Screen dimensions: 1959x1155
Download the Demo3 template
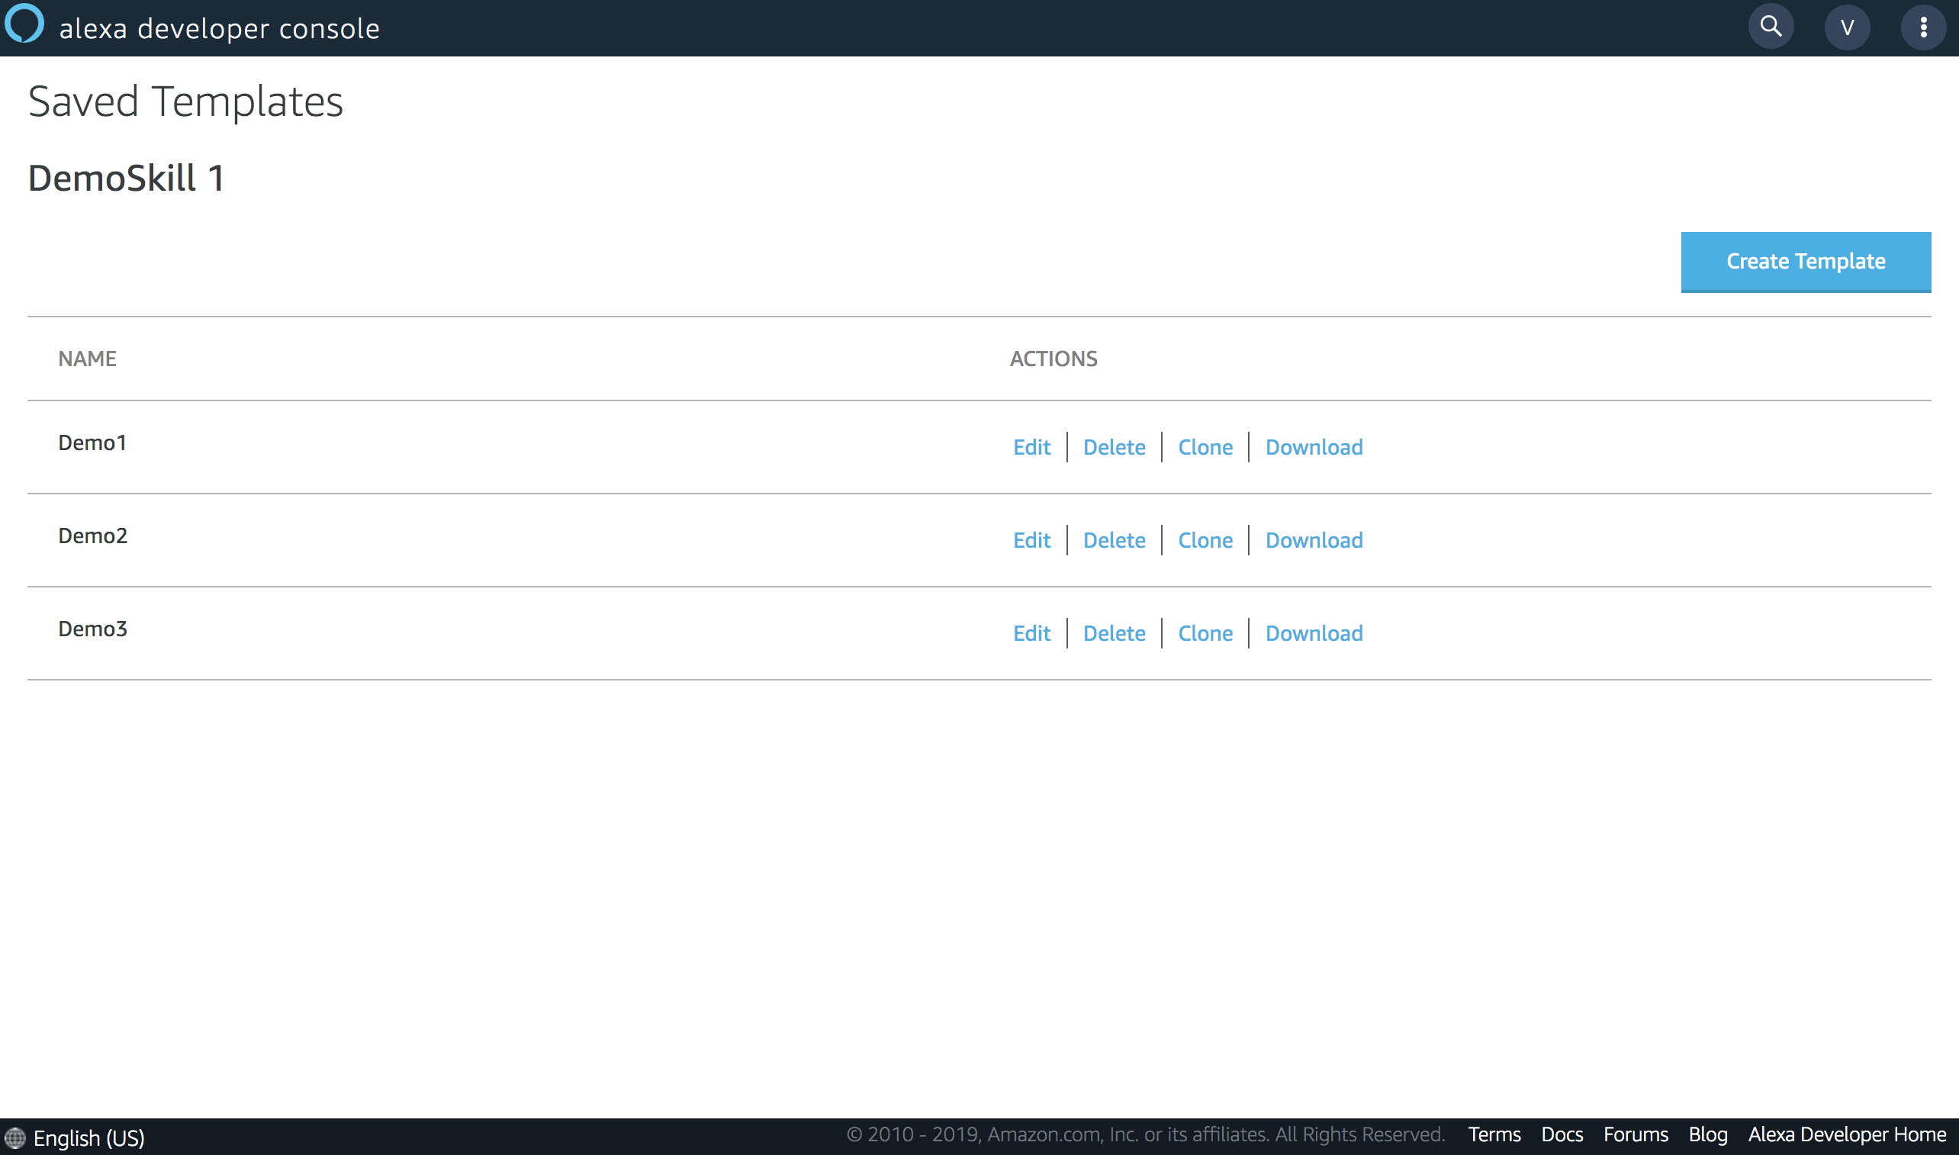pos(1313,632)
